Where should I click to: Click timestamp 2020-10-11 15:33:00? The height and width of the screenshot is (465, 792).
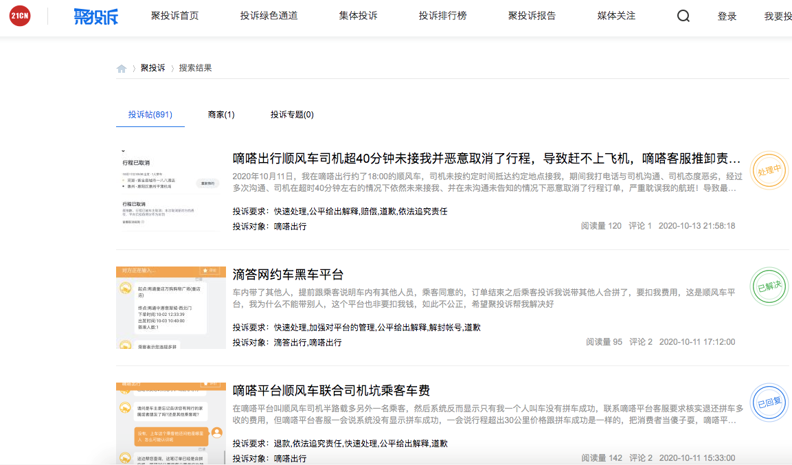coord(697,458)
